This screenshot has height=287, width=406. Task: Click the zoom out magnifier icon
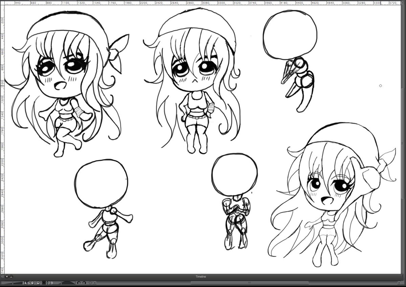coord(32,283)
